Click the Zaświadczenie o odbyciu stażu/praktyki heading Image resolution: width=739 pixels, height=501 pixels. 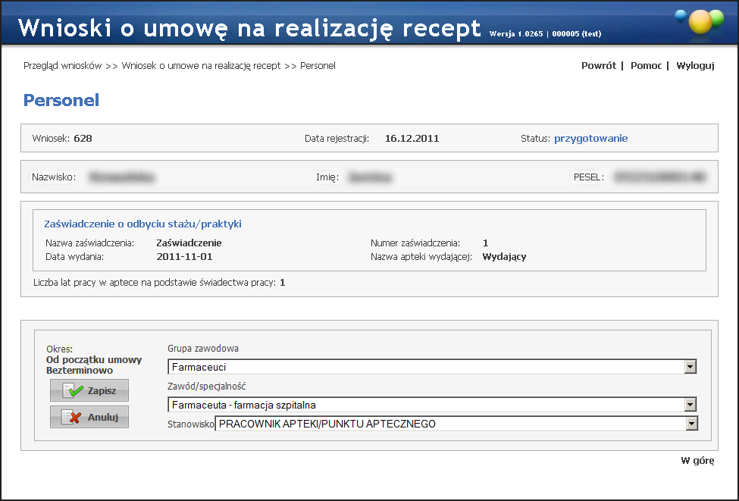click(x=142, y=224)
